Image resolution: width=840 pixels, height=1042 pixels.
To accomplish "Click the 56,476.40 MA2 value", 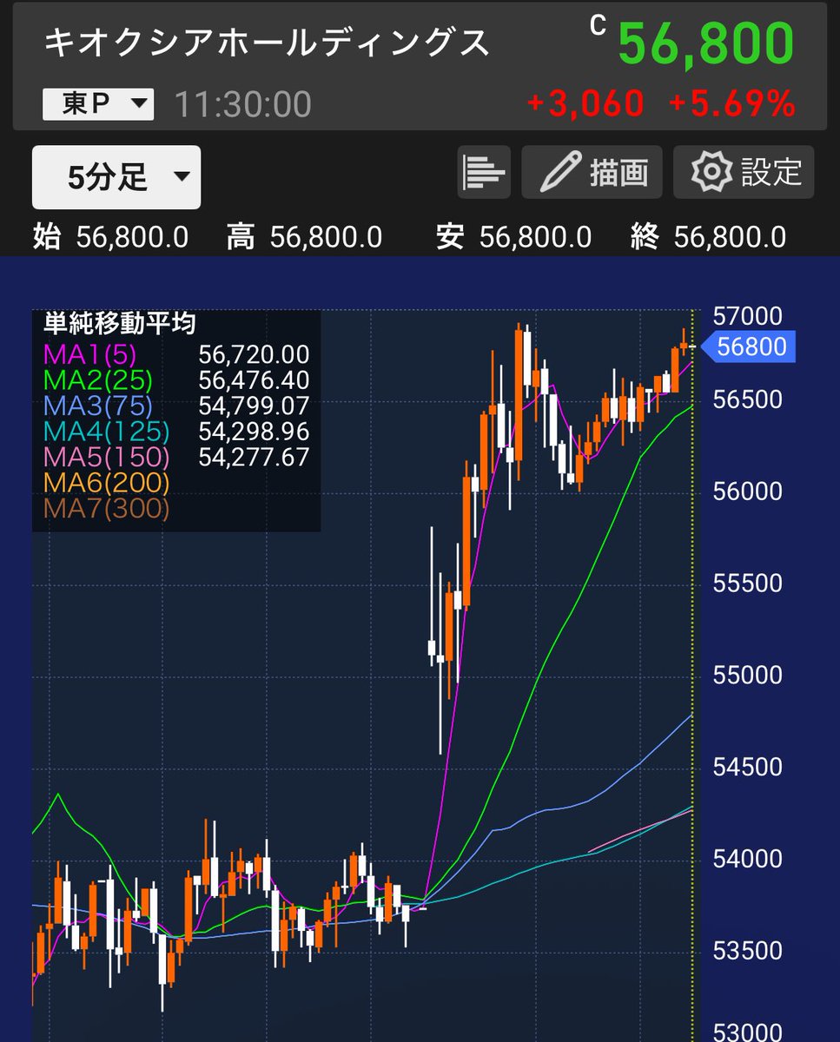I will pyautogui.click(x=254, y=379).
